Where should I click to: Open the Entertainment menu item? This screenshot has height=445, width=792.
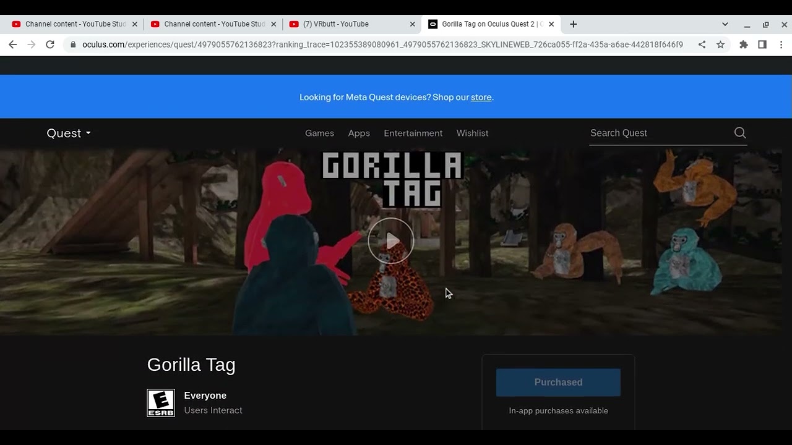[413, 133]
